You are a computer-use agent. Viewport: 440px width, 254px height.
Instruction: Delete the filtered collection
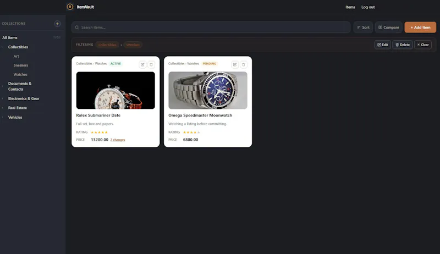pos(403,45)
